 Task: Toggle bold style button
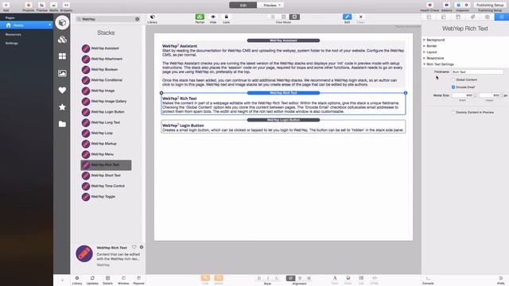[259, 278]
